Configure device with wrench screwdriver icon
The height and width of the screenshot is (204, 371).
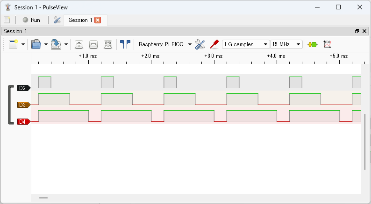(x=200, y=44)
